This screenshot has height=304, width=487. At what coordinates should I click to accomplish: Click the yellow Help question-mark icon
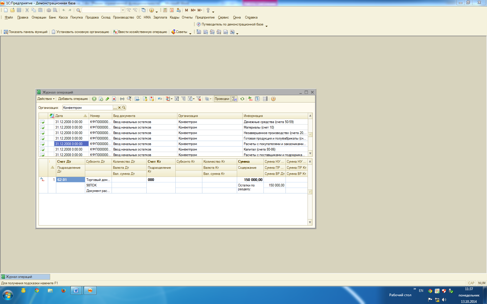pos(273,99)
